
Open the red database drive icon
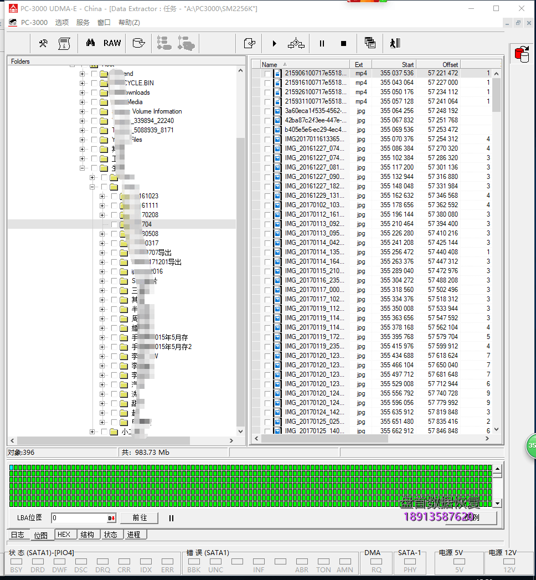click(522, 54)
